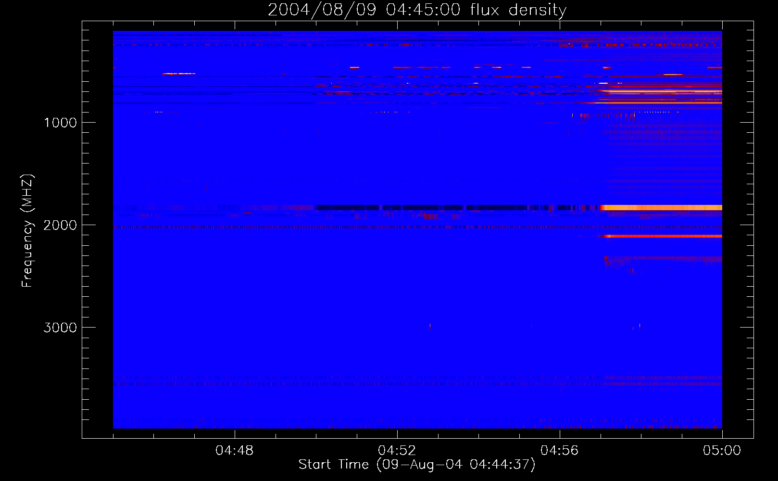Click the 'Frequency (MHZ)' axis label
Screen dimensions: 778x481
click(x=27, y=231)
